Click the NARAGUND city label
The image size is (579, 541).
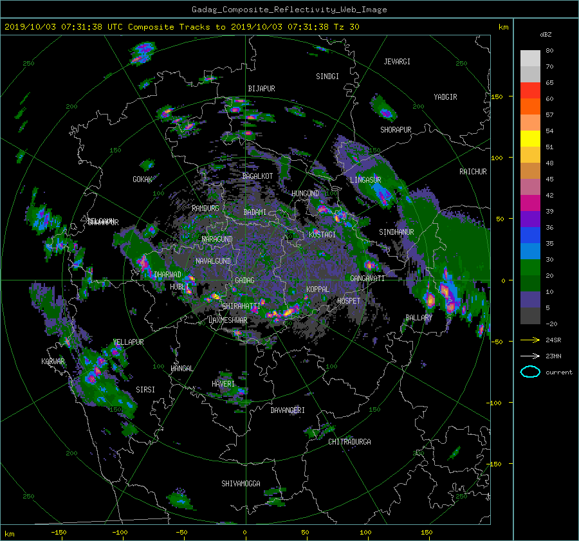(x=217, y=239)
